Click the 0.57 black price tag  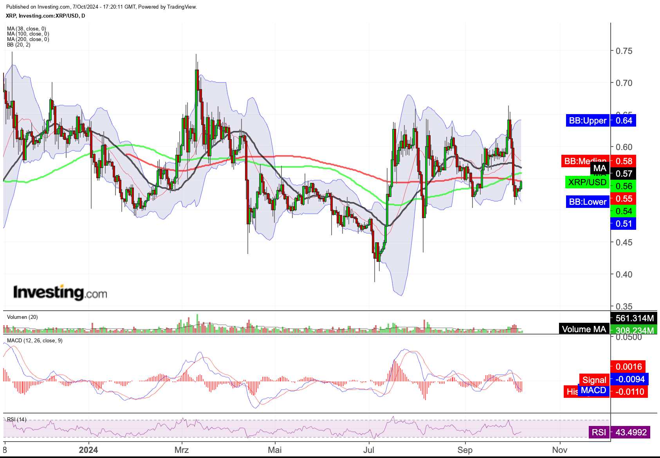[623, 174]
